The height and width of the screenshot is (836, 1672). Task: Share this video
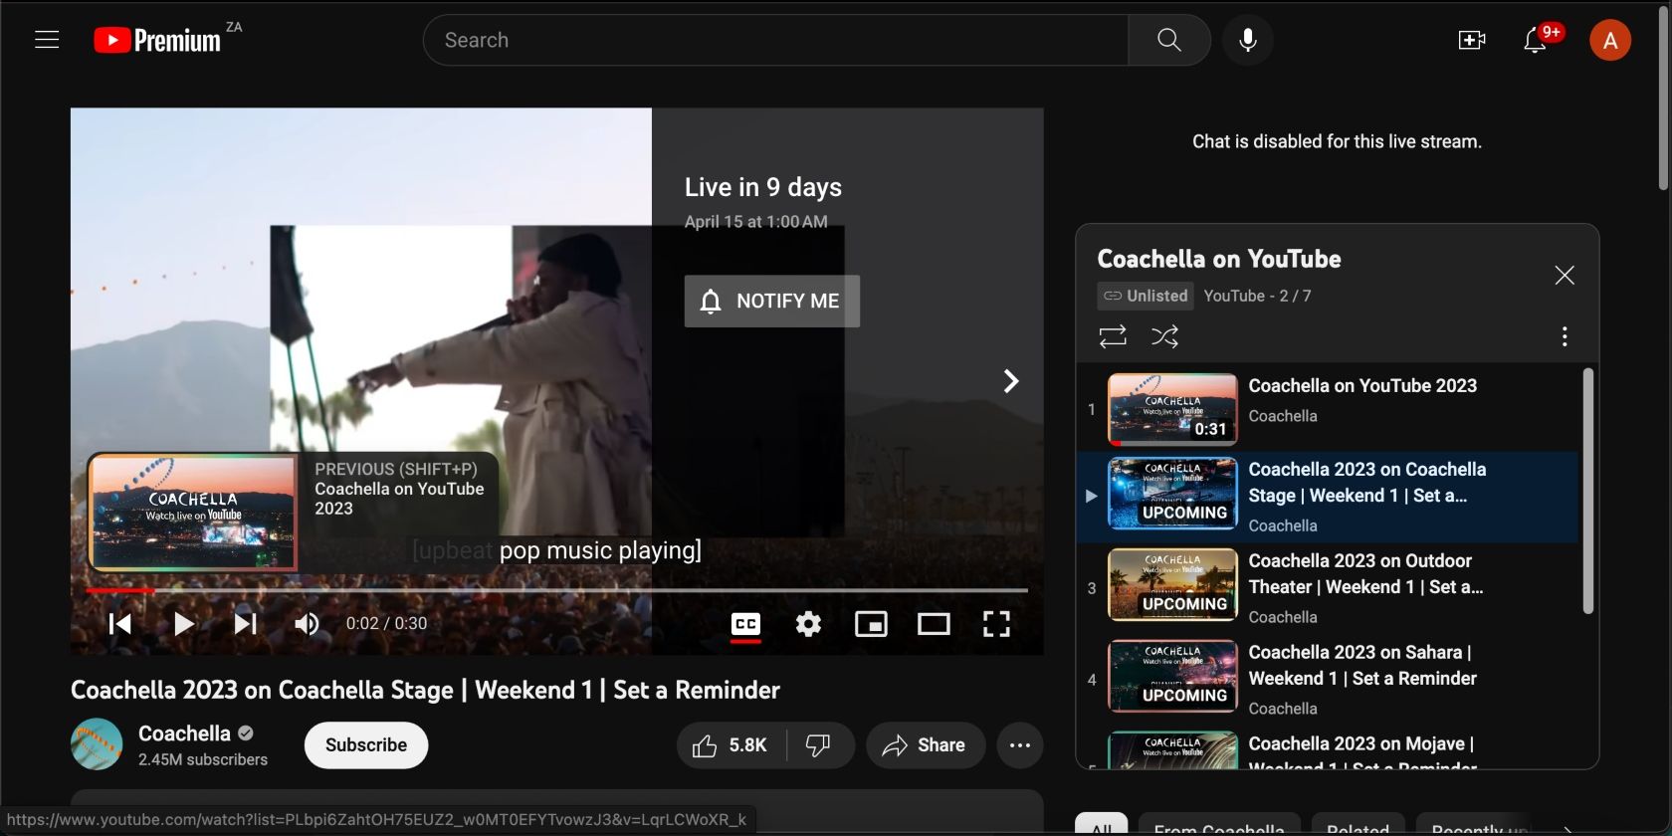[x=926, y=745]
